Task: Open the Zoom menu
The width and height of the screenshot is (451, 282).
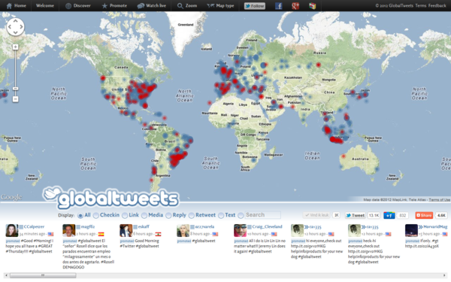Action: tap(187, 5)
